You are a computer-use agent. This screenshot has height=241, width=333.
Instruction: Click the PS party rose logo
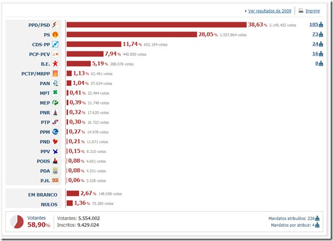55,34
